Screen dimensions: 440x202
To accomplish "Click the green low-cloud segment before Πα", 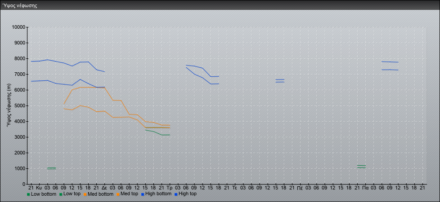I will click(361, 166).
